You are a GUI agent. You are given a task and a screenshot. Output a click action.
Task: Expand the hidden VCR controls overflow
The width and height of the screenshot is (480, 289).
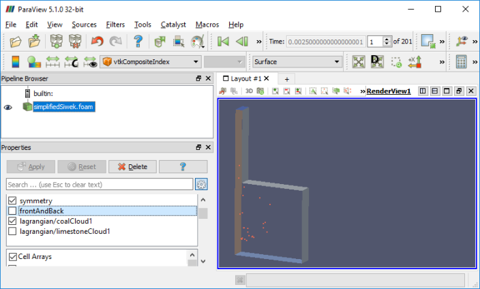click(259, 42)
